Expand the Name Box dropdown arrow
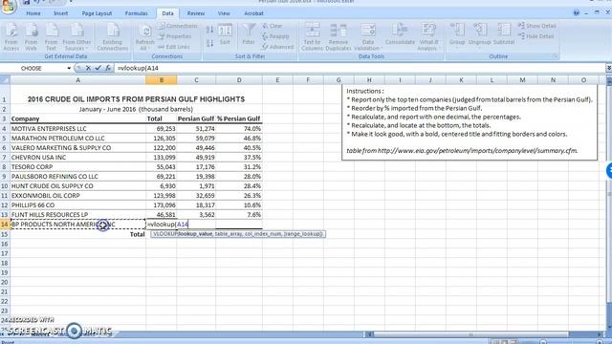 coord(69,68)
